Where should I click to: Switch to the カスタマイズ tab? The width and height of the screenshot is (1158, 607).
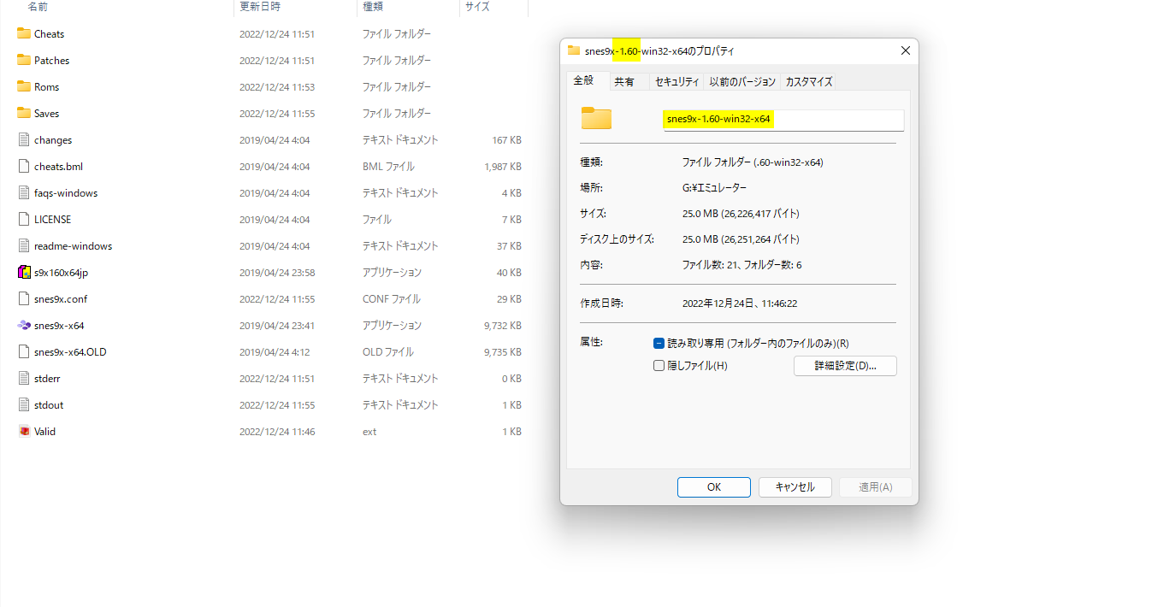pyautogui.click(x=808, y=82)
